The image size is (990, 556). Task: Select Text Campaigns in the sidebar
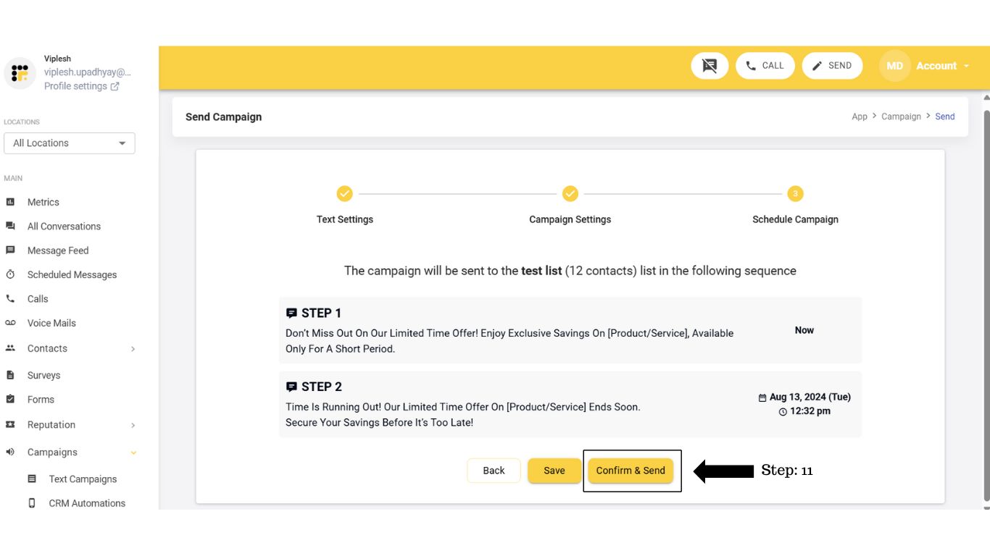point(83,479)
